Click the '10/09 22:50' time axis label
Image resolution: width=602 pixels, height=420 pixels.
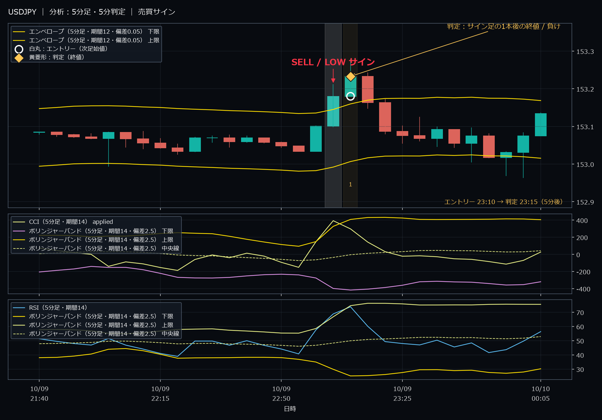point(281,394)
